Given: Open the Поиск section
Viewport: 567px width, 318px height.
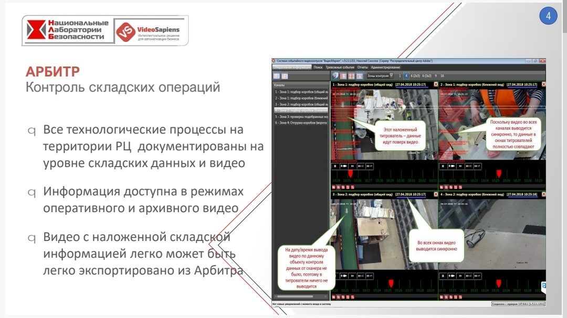Looking at the screenshot, I should point(318,69).
